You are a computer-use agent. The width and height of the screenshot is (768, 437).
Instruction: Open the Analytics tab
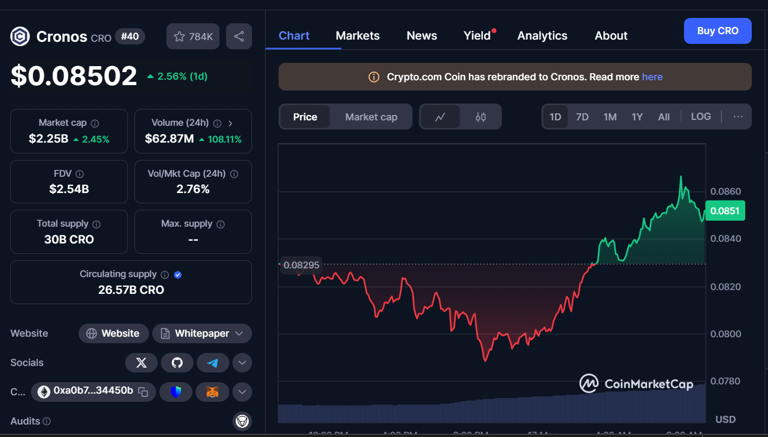pos(543,36)
